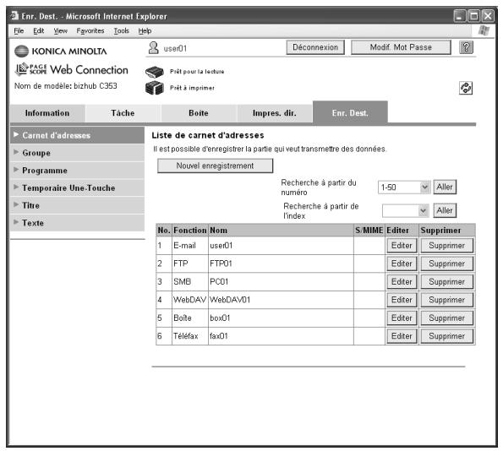Delete the box01 entry

(447, 318)
